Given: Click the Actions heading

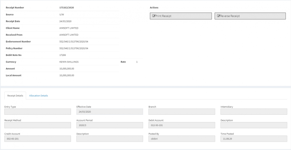Looking at the screenshot, I should click(x=154, y=8).
